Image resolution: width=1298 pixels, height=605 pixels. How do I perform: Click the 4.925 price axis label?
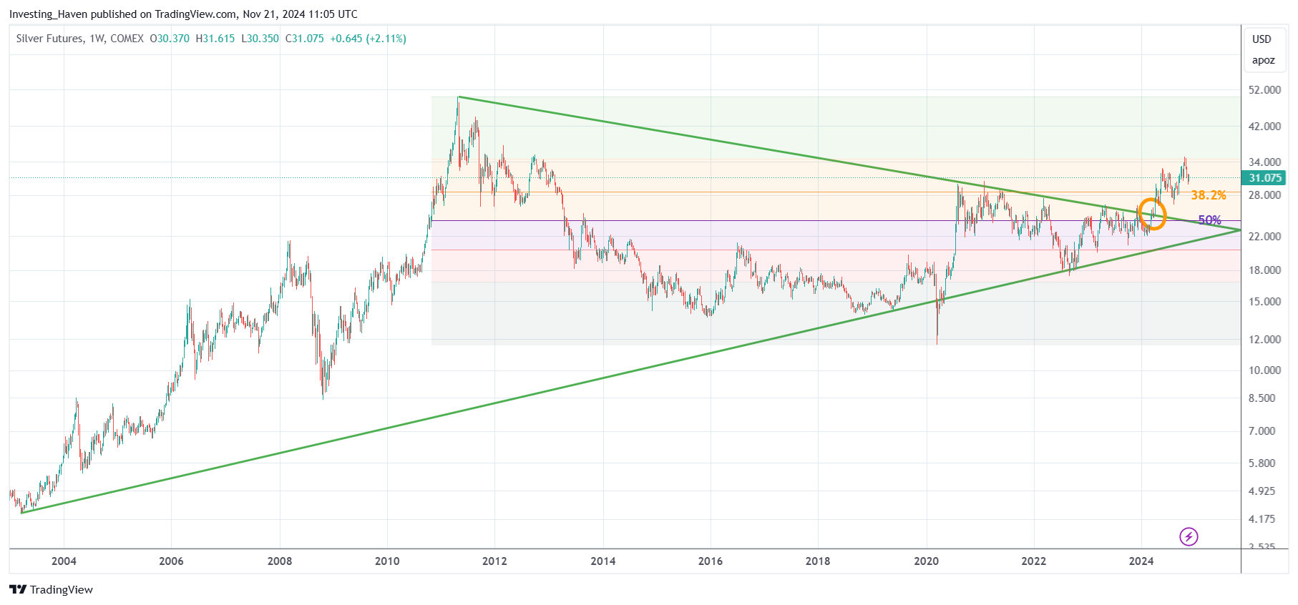1262,491
